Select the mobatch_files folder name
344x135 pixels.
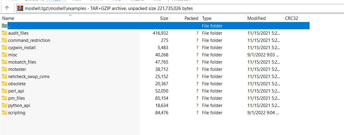22,62
